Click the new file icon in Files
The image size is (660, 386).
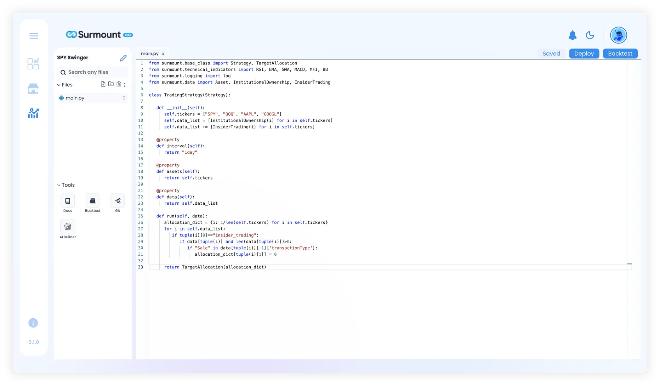103,84
